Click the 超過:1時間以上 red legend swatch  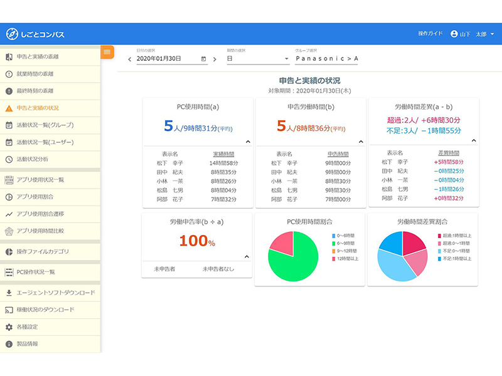[x=440, y=236]
